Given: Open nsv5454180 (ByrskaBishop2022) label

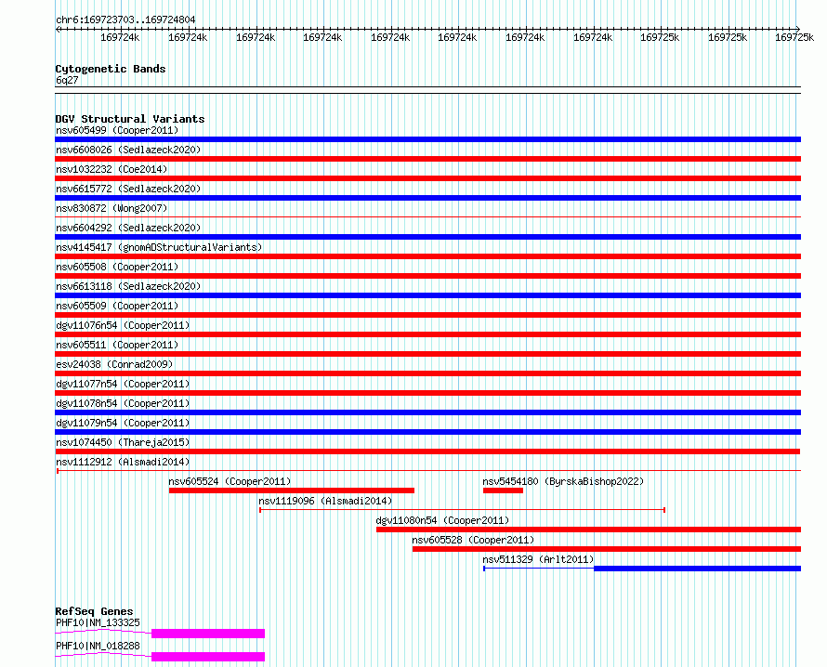Looking at the screenshot, I should pyautogui.click(x=563, y=481).
